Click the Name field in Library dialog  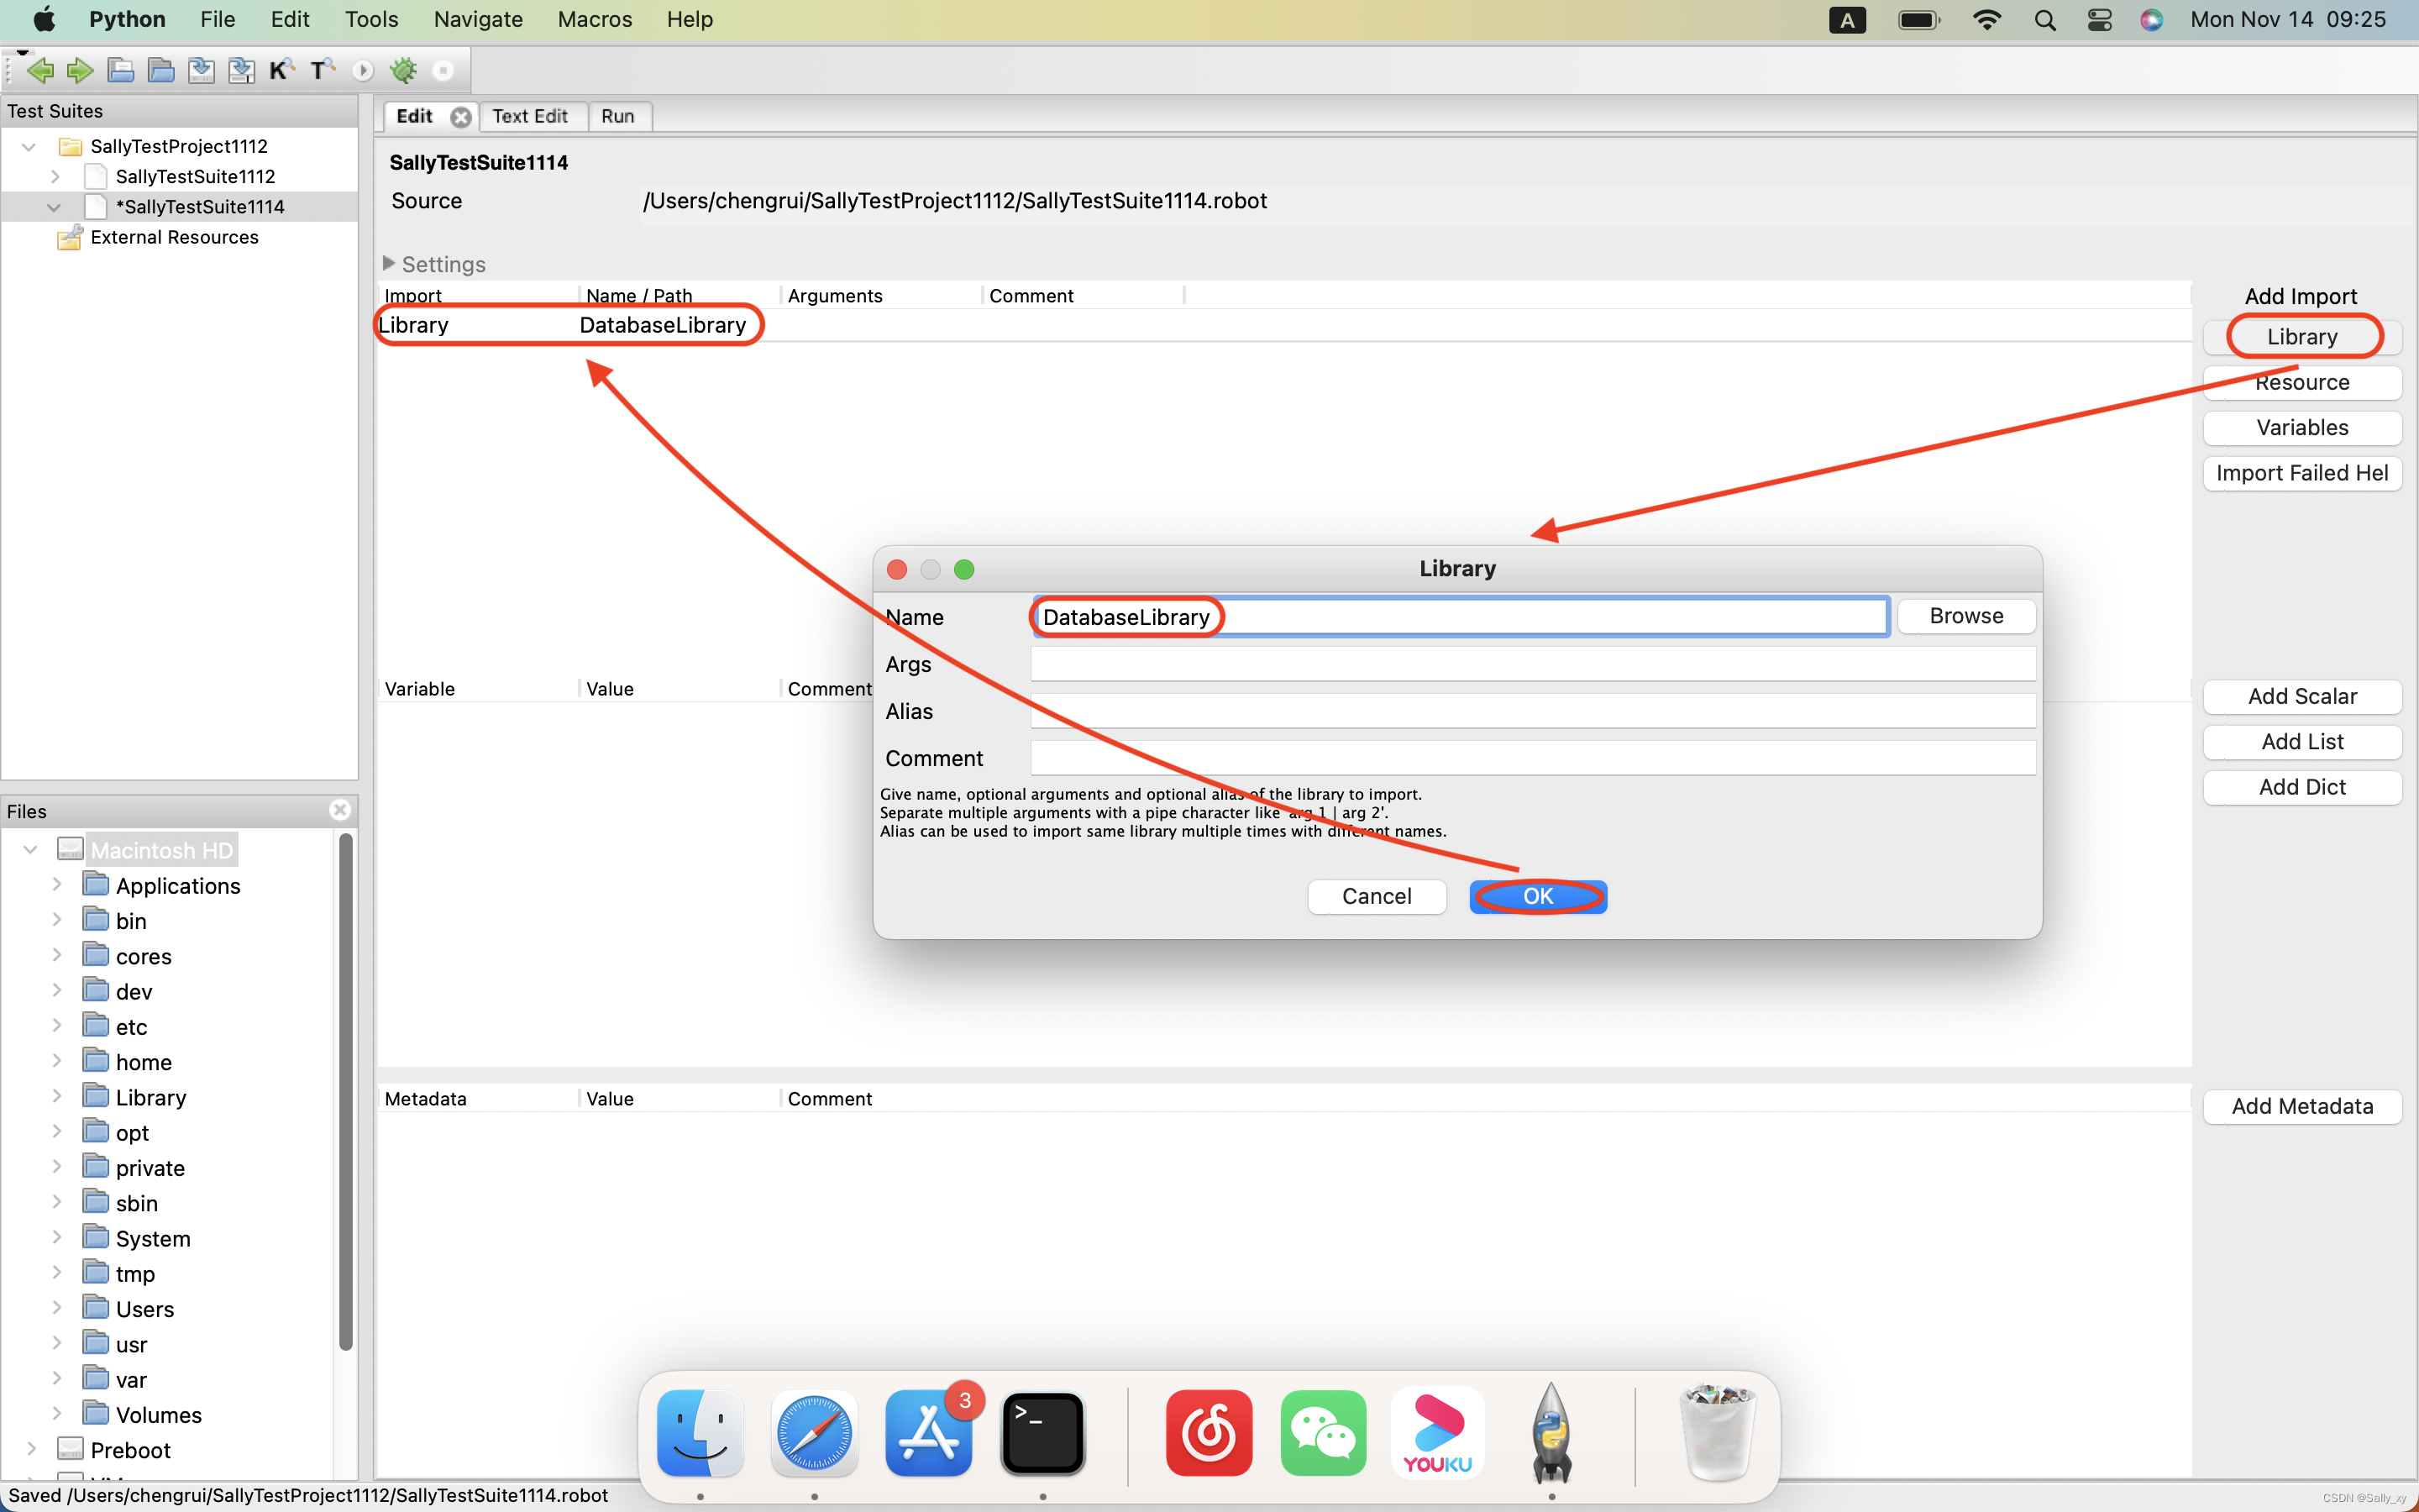coord(1460,615)
